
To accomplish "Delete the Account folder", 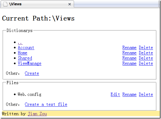I will tap(146, 47).
